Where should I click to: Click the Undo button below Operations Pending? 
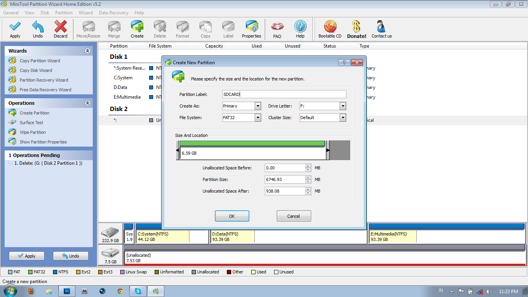coord(71,256)
